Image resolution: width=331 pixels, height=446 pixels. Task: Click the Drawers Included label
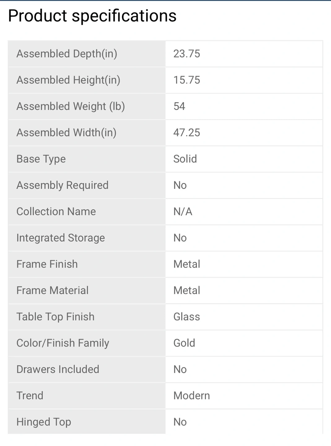tap(58, 370)
